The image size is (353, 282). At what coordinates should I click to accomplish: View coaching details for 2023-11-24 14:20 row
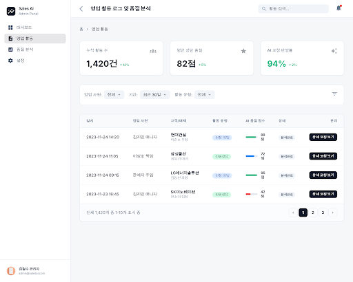(323, 137)
